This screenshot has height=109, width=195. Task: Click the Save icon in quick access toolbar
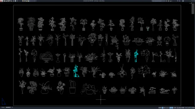[x=8, y=1]
